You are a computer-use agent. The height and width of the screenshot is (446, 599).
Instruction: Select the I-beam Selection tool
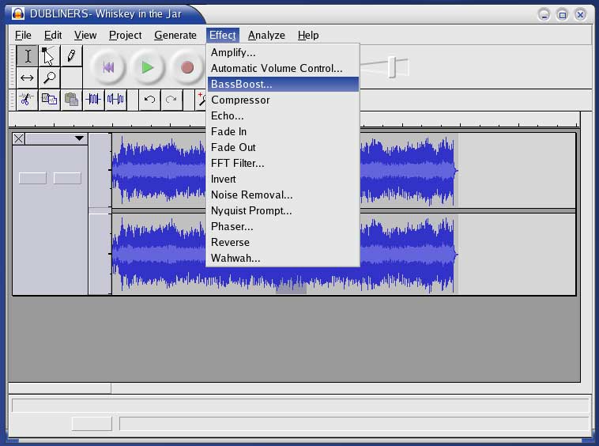coord(28,56)
